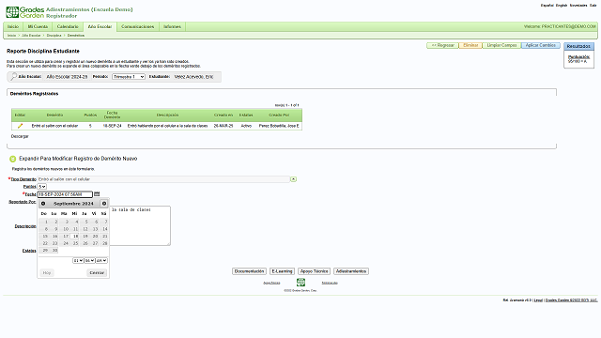Click the Legal link in footer

click(538, 300)
